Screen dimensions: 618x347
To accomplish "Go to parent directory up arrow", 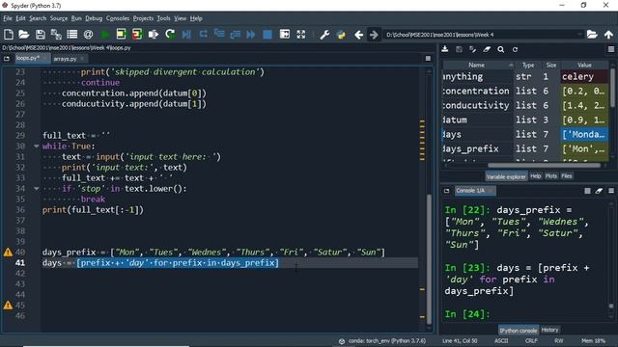I will tap(608, 35).
